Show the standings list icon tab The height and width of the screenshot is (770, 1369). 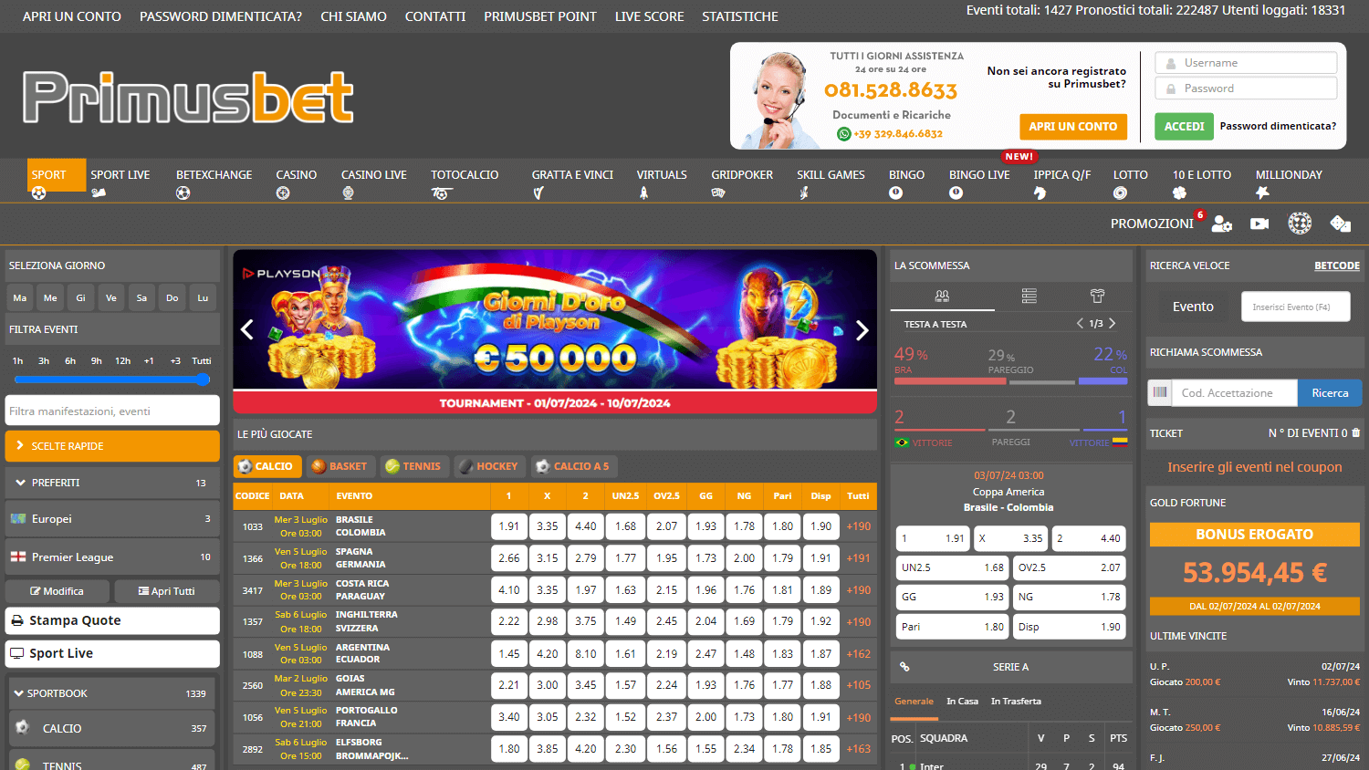pos(1029,296)
